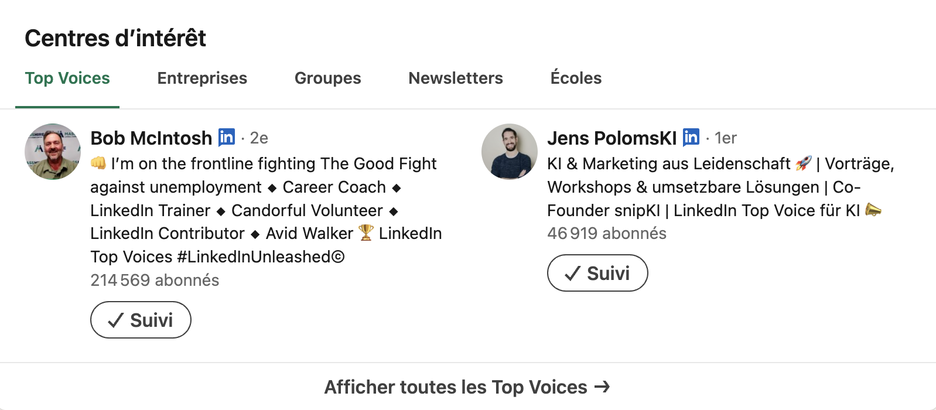Click the megaphone emoji ending Jens's headline
This screenshot has height=410, width=936.
[x=873, y=210]
